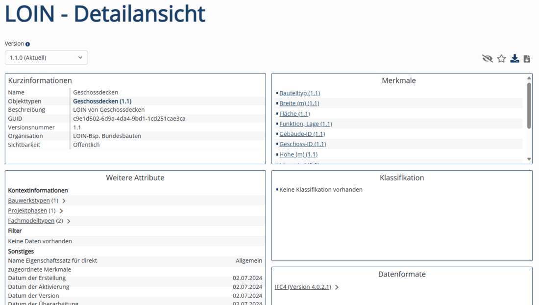
Task: Click the Name value Geschossdecken
Action: tap(96, 93)
